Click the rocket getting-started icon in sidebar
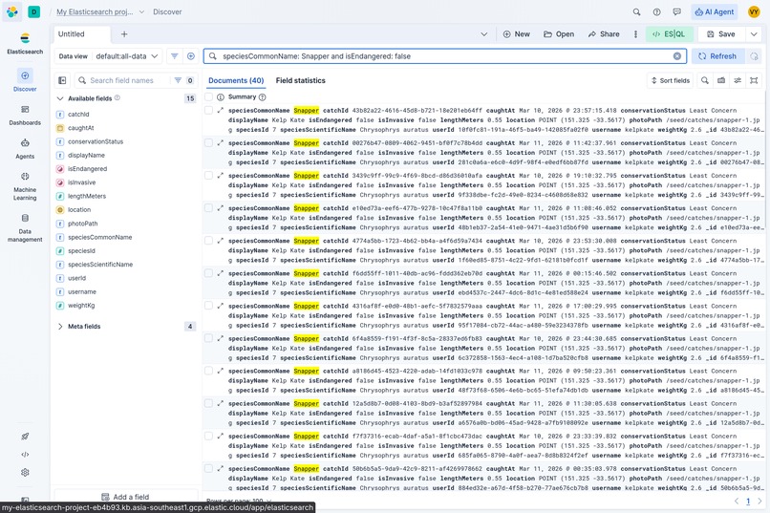 [x=25, y=436]
